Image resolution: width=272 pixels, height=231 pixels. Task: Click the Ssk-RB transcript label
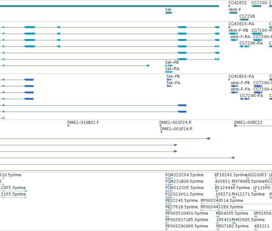tap(172, 62)
